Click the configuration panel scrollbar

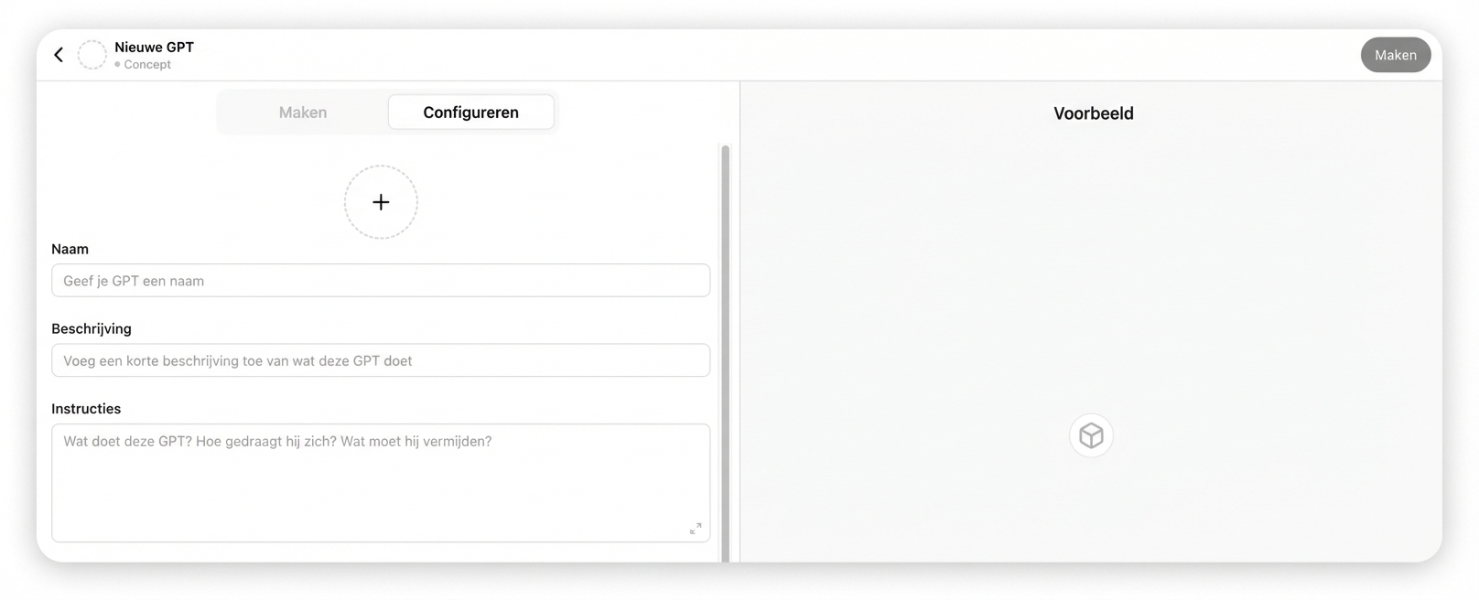coord(726,348)
